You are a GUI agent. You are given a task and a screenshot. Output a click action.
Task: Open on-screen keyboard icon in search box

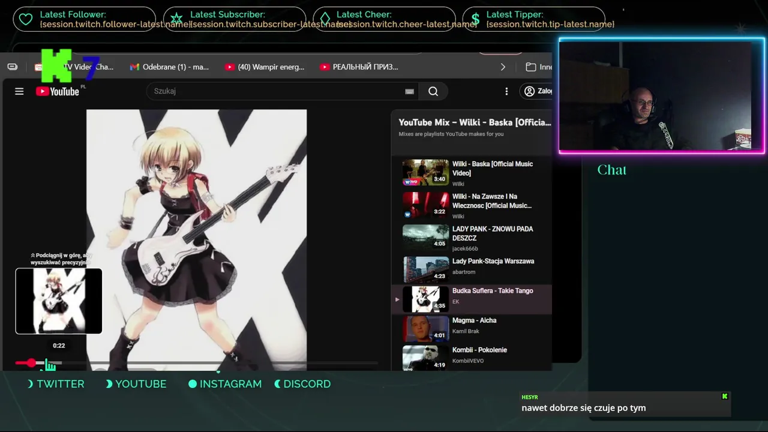click(410, 91)
